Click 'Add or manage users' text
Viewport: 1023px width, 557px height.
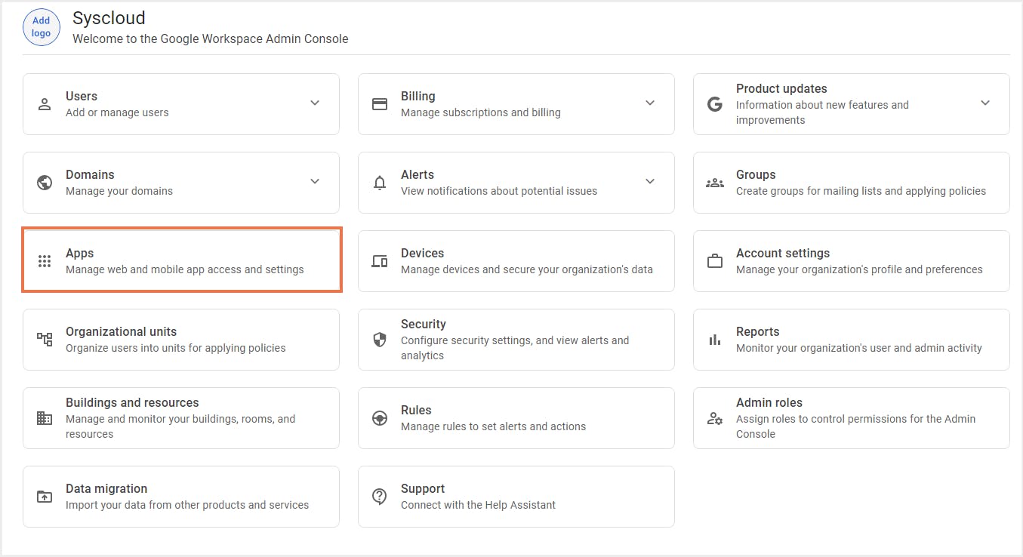click(117, 112)
